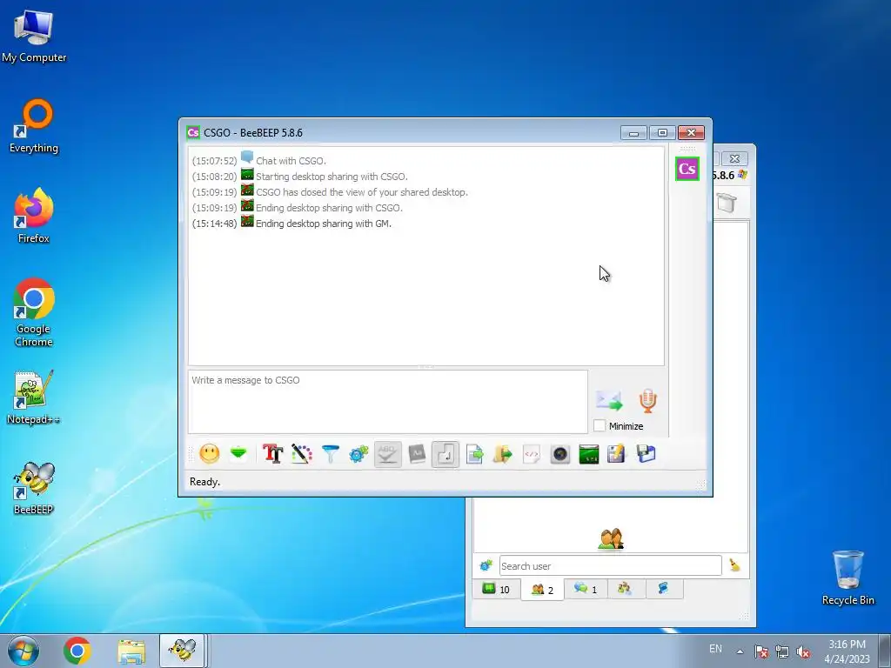The width and height of the screenshot is (891, 668).
Task: Click 'Starting desktop sharing with CSGO.' message
Action: pyautogui.click(x=332, y=177)
